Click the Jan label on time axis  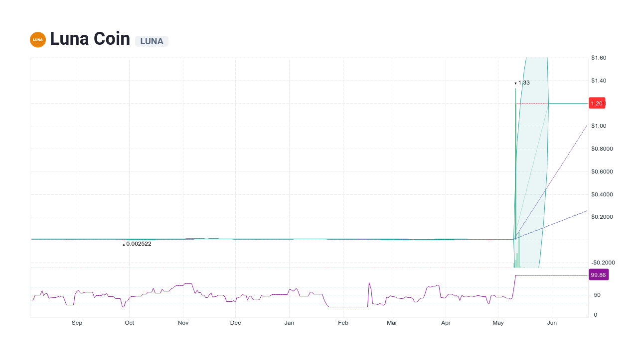tap(289, 323)
